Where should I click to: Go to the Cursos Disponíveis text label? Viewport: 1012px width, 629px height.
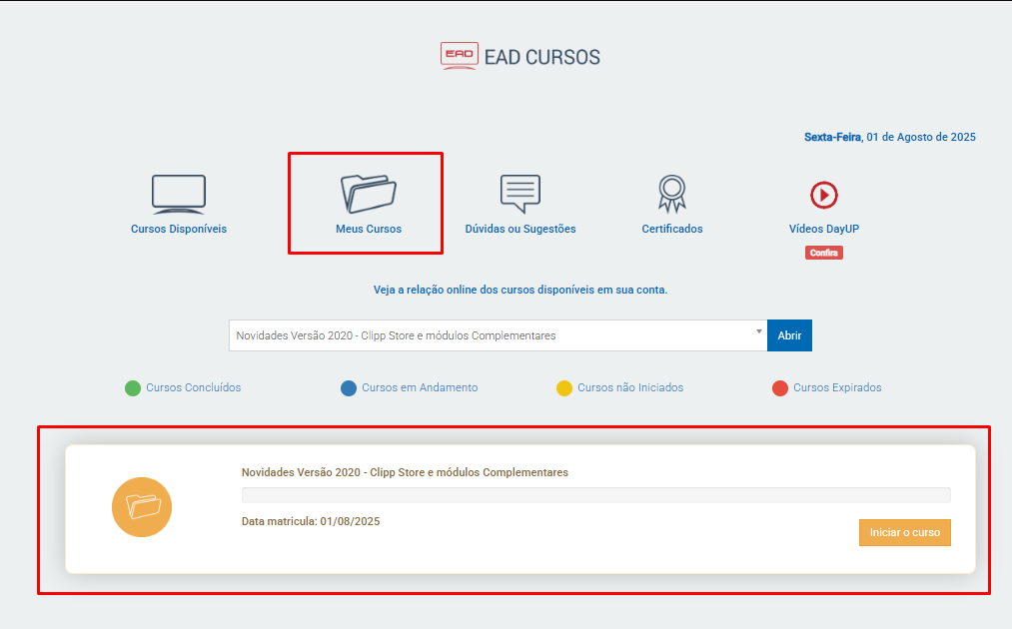[179, 229]
